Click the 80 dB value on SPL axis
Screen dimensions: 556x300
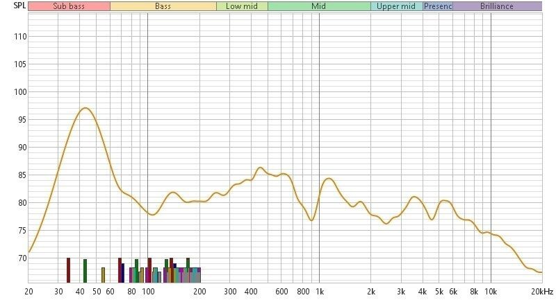pyautogui.click(x=22, y=203)
